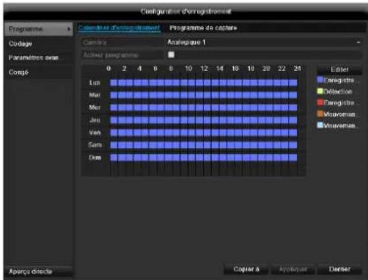Click the hour 0 column header

109,68
